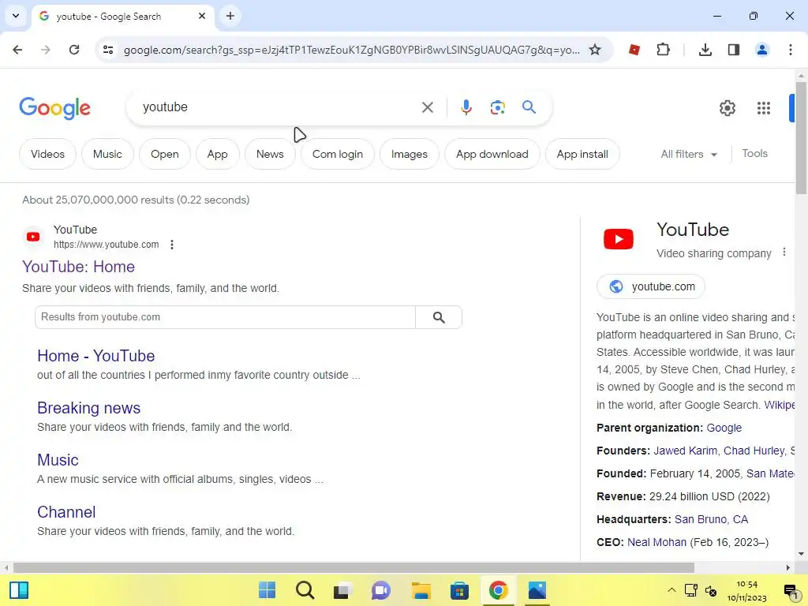The width and height of the screenshot is (808, 606).
Task: Open the search Tools options
Action: pos(754,154)
